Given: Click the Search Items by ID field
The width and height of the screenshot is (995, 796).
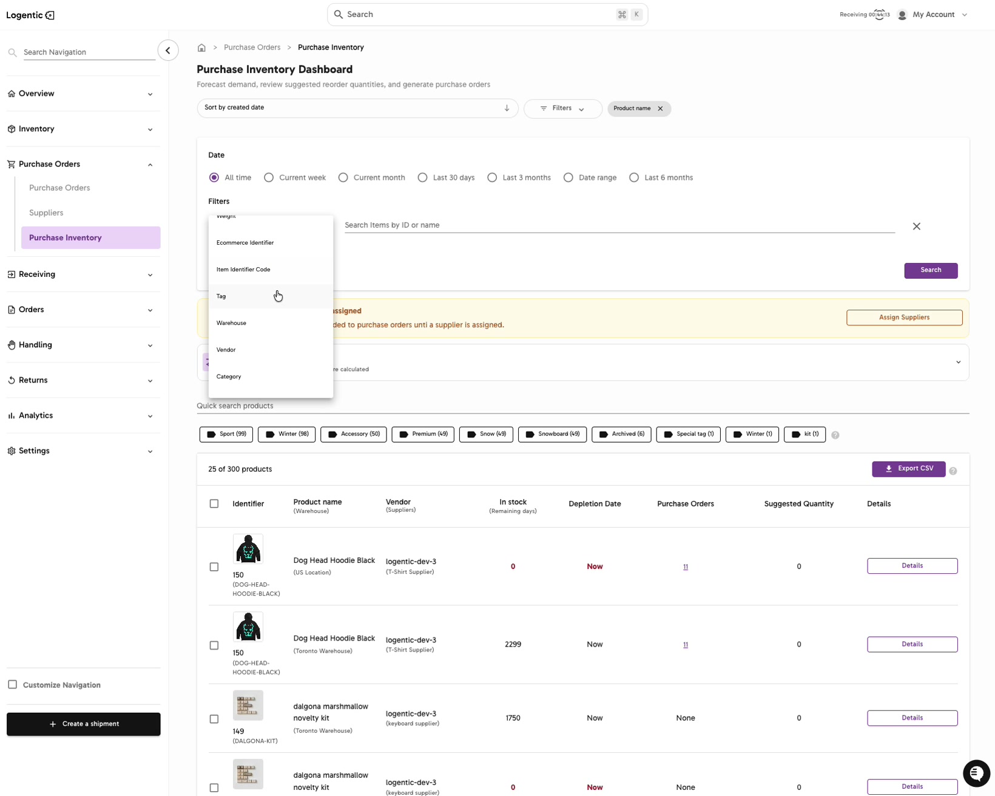Looking at the screenshot, I should click(619, 225).
